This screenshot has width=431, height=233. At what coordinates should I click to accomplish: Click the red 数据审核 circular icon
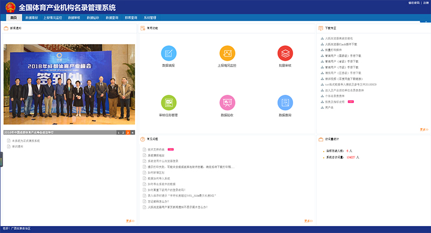285,53
